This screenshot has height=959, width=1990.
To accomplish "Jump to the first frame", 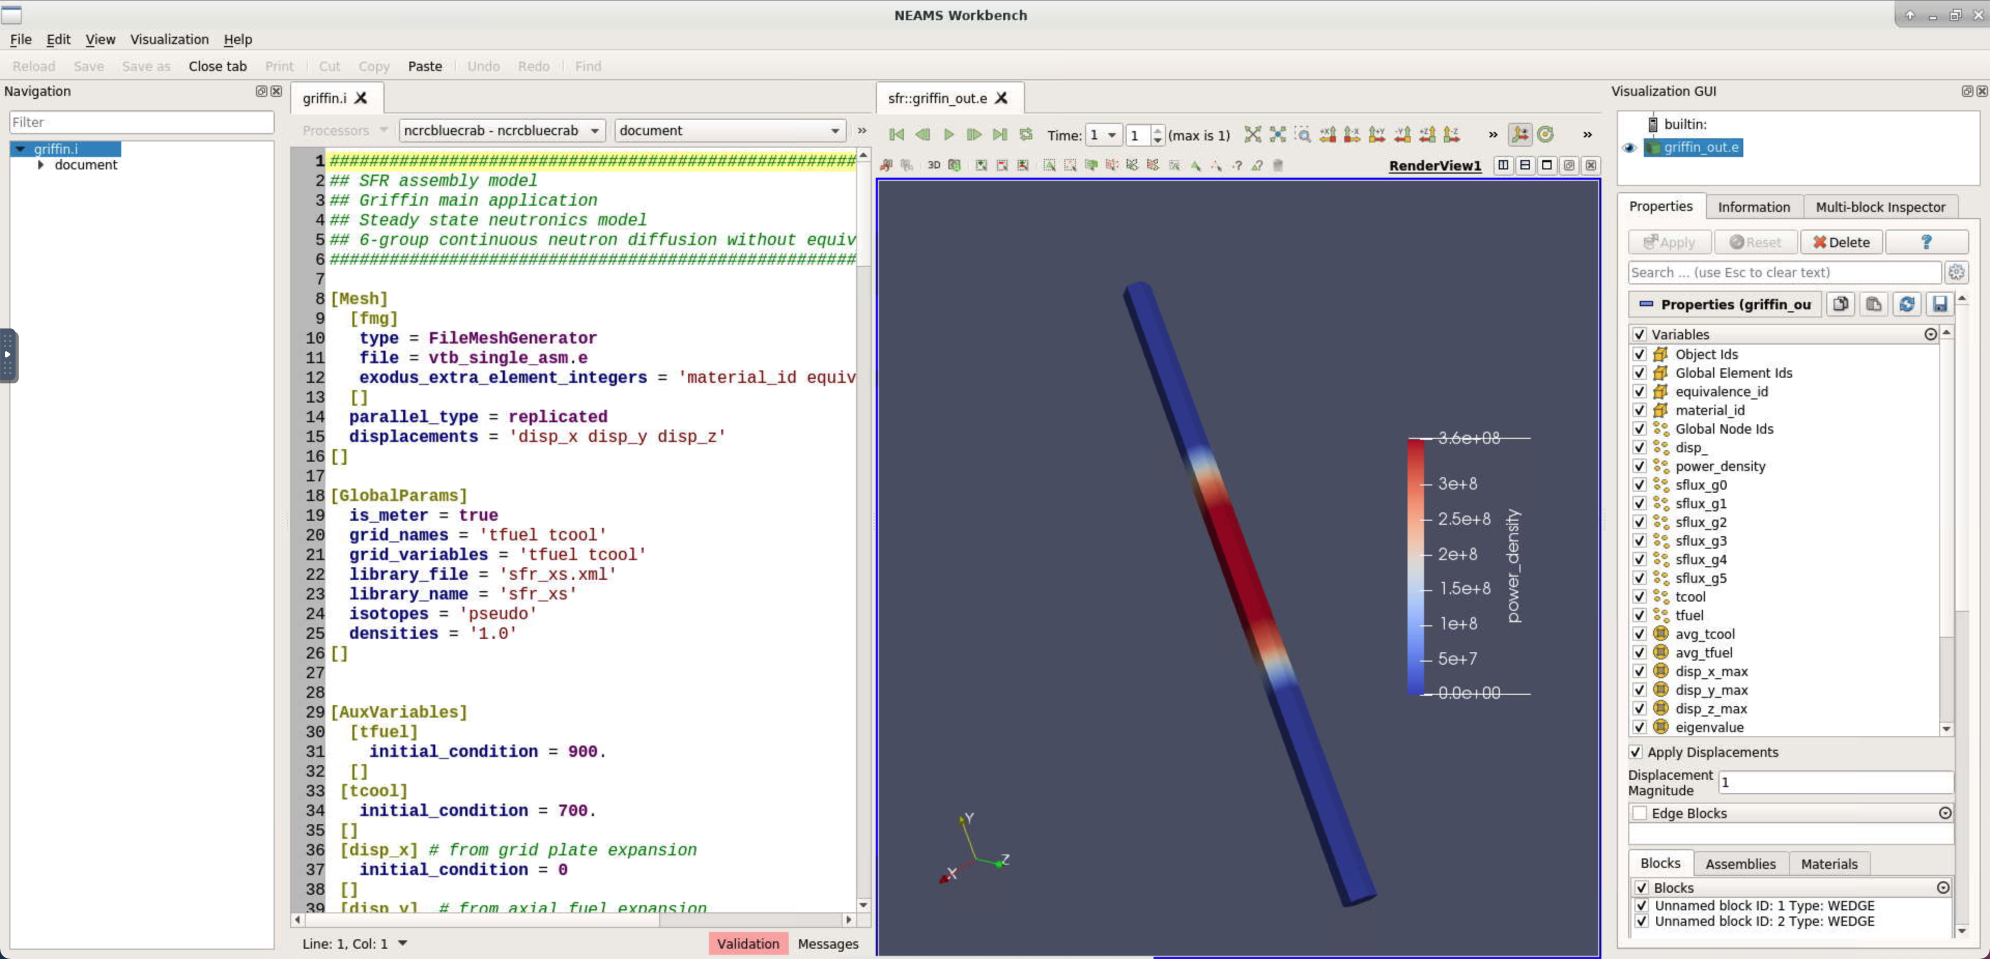I will click(x=896, y=134).
